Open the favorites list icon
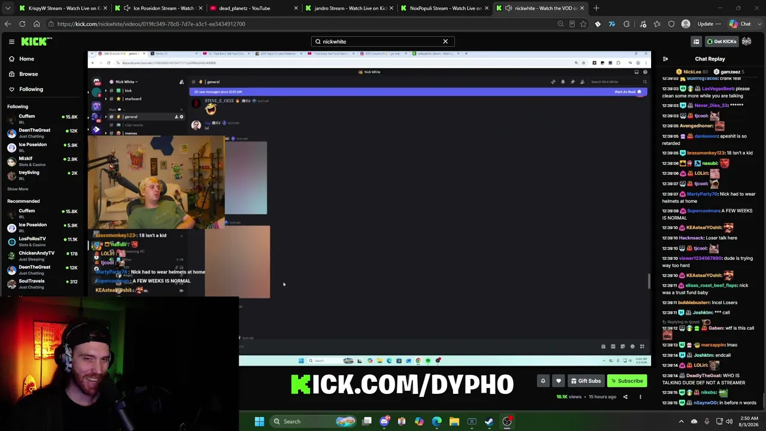Image resolution: width=766 pixels, height=431 pixels. pos(657,24)
